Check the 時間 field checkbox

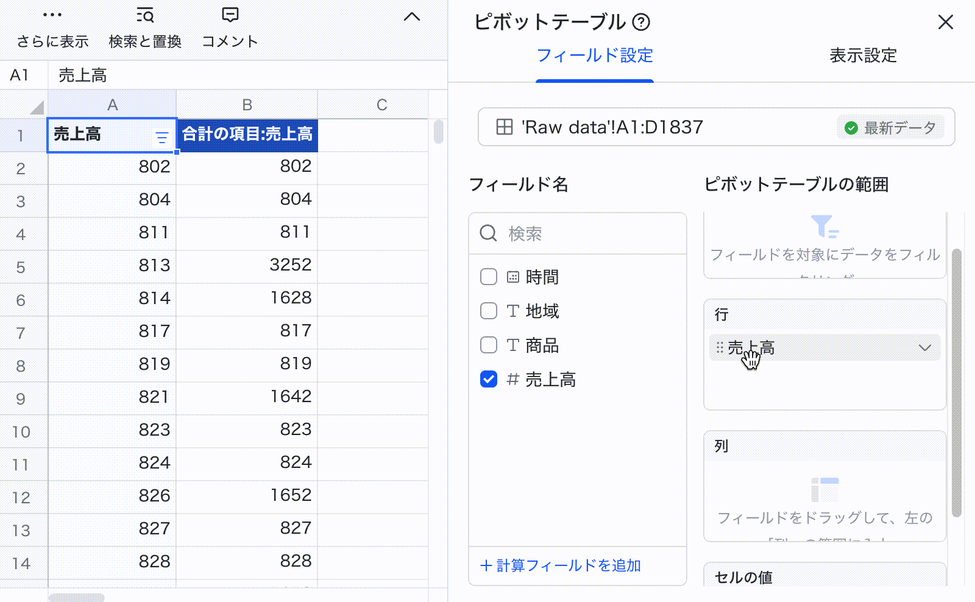tap(489, 277)
